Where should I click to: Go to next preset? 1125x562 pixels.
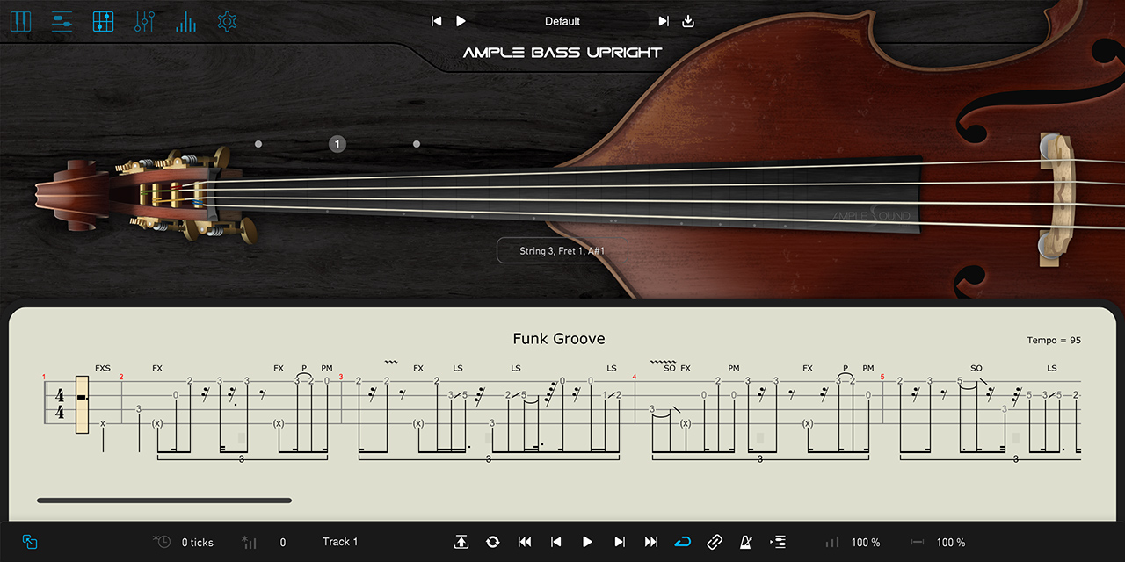click(x=664, y=21)
